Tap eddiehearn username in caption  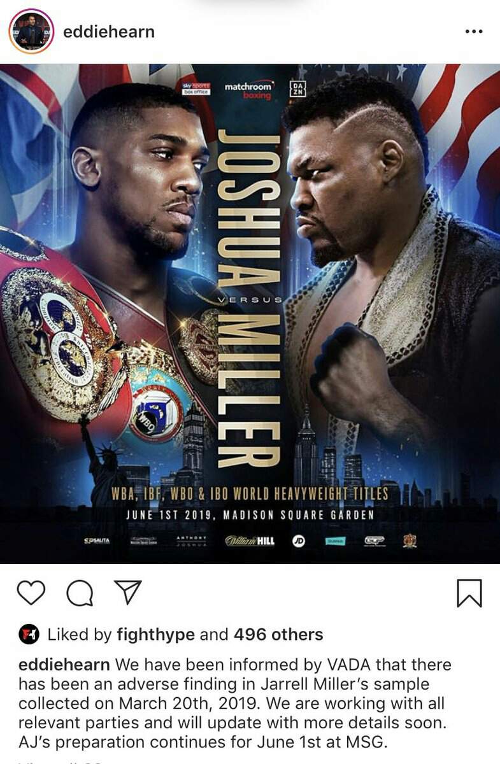point(65,665)
